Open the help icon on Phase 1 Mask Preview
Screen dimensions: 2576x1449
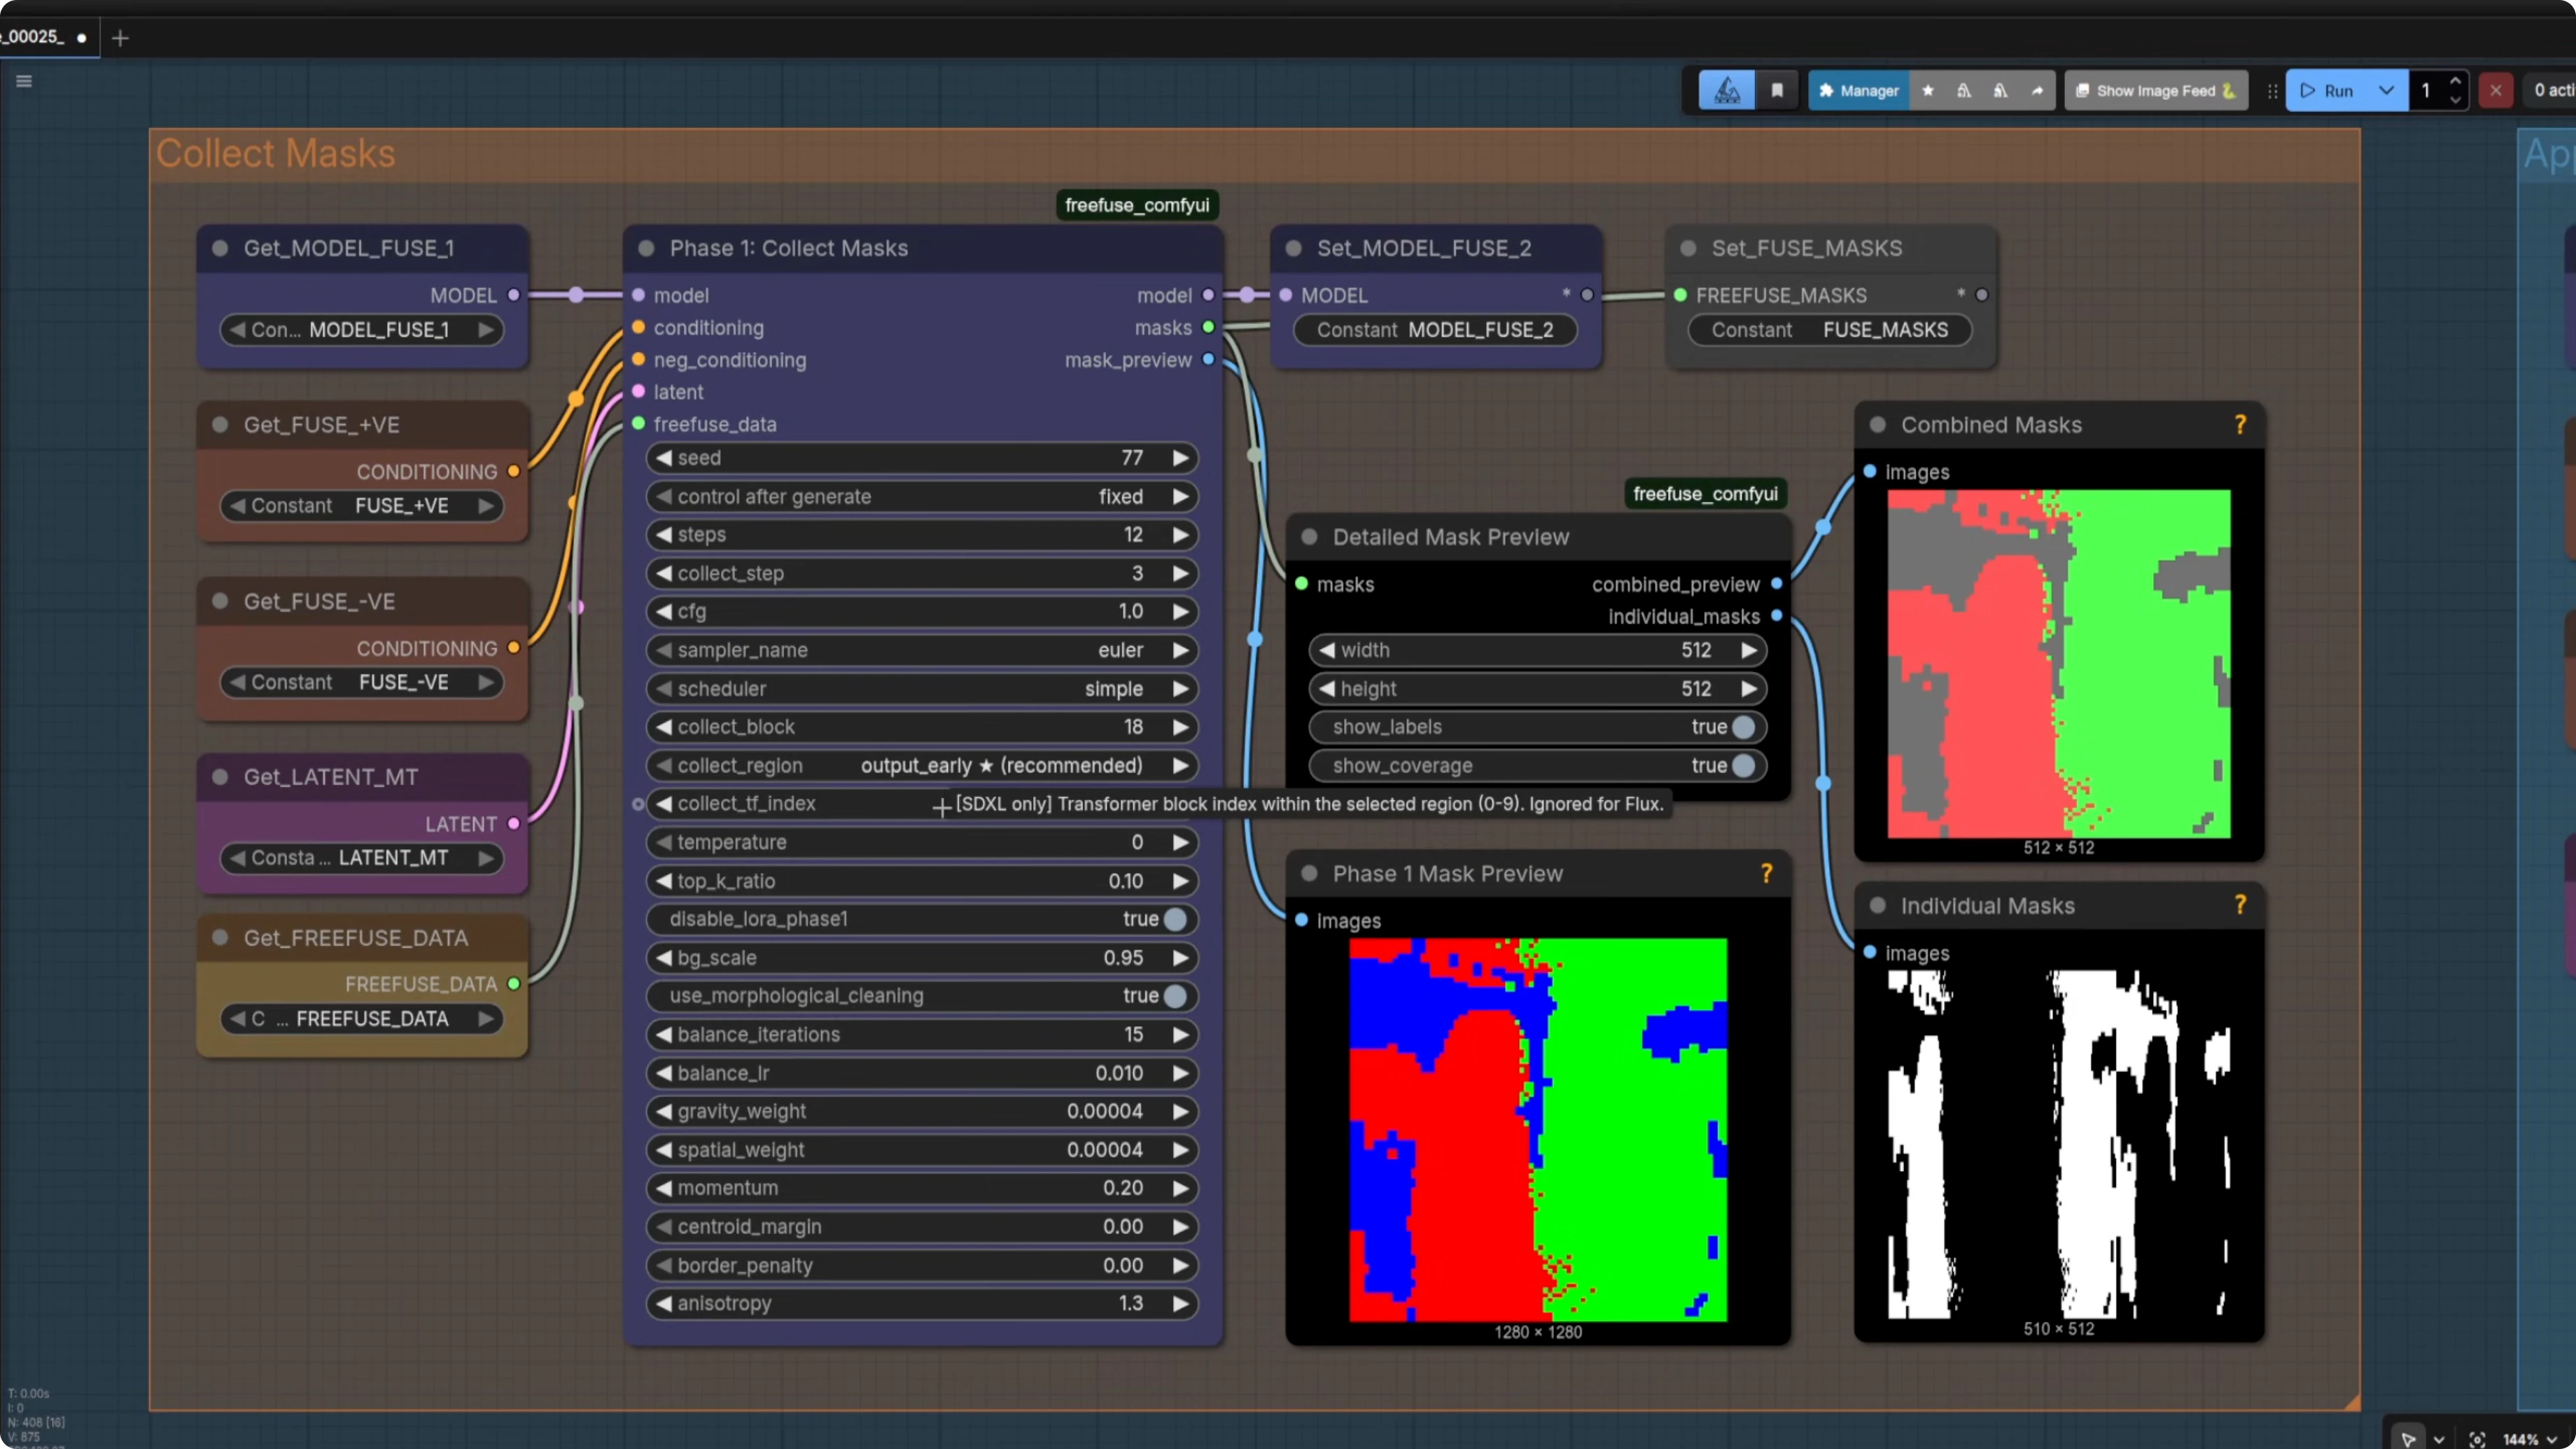coord(1766,874)
